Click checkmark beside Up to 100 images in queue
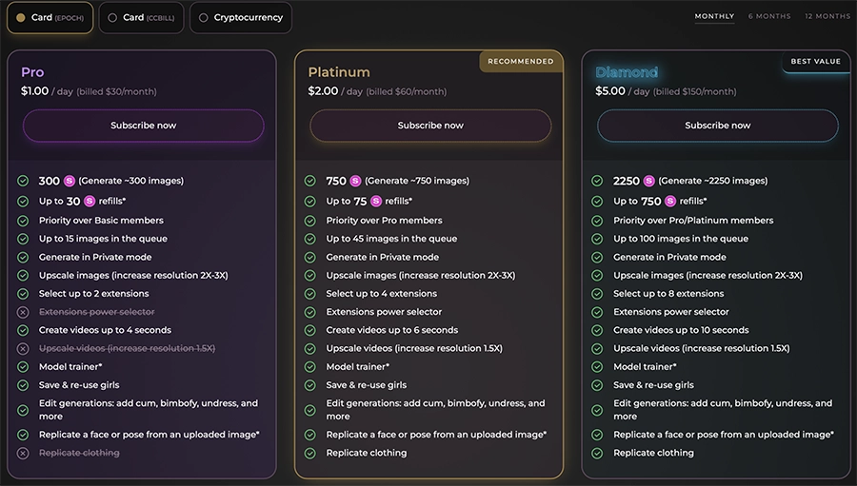The image size is (857, 486). (x=597, y=239)
